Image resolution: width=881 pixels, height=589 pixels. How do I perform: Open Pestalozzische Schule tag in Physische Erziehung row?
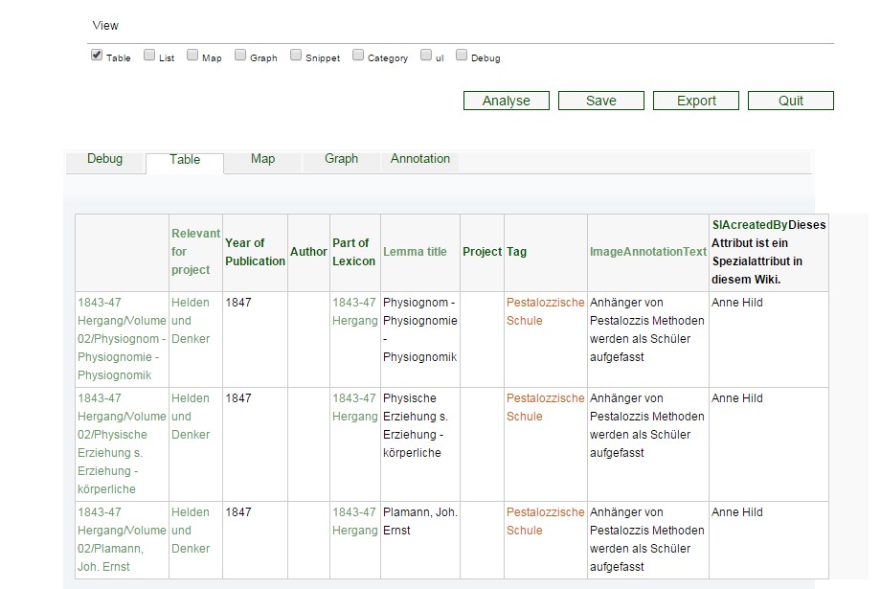(545, 407)
